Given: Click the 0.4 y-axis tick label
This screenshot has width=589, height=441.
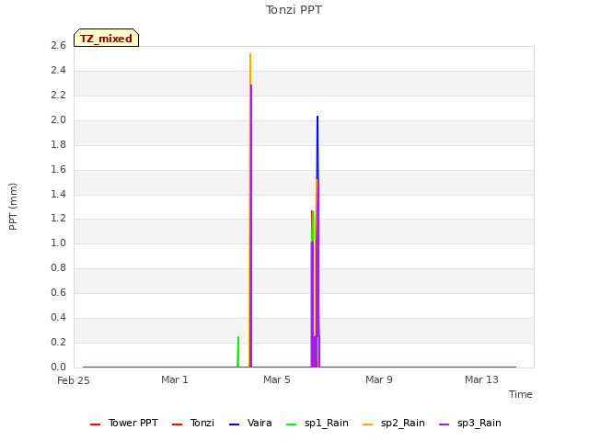Looking at the screenshot, I should [x=58, y=317].
